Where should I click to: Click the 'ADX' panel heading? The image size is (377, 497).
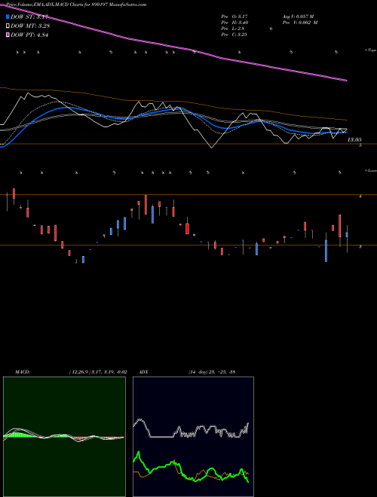click(x=144, y=372)
